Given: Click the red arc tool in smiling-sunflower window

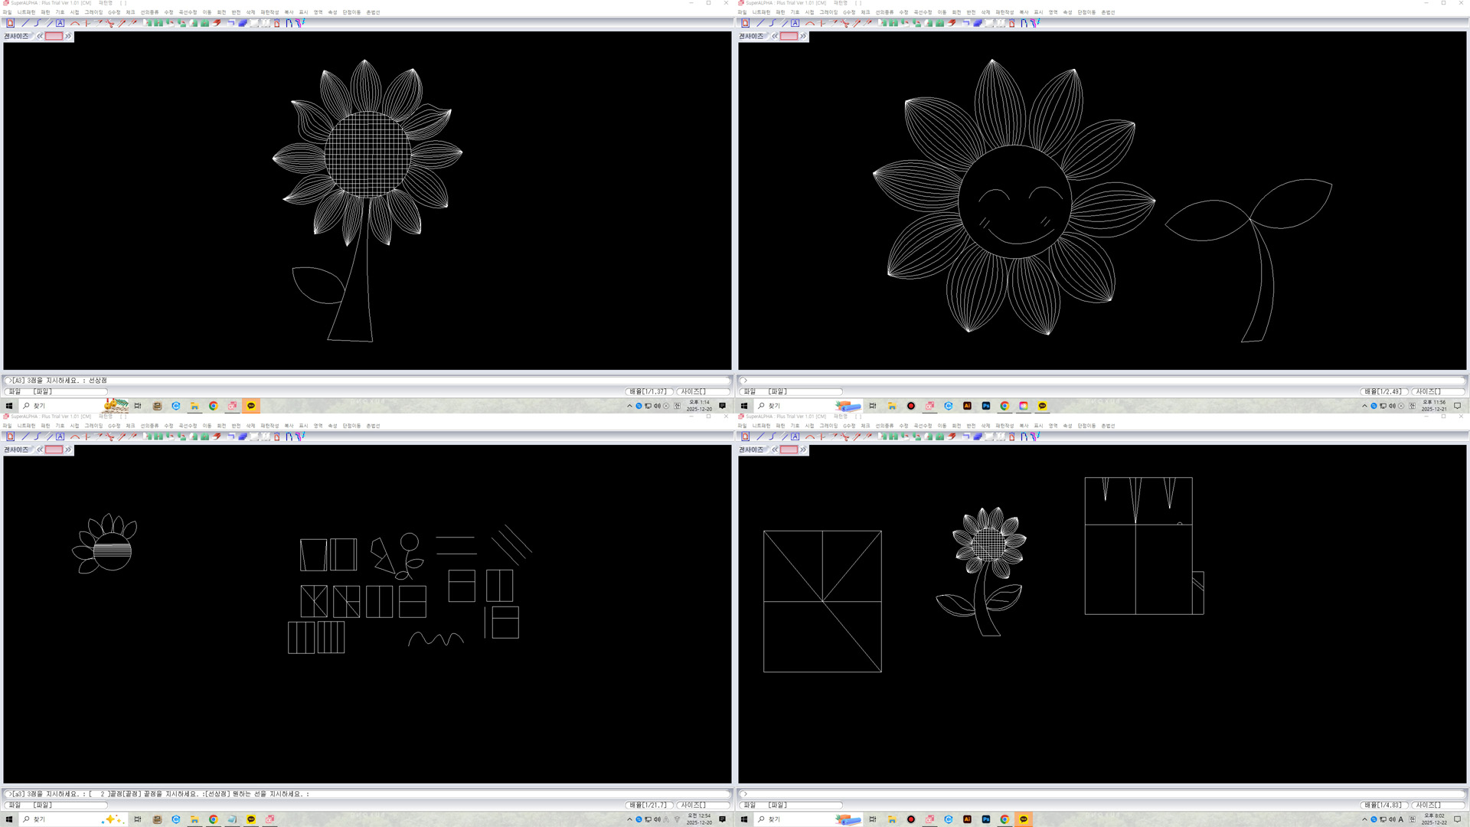Looking at the screenshot, I should coord(809,23).
